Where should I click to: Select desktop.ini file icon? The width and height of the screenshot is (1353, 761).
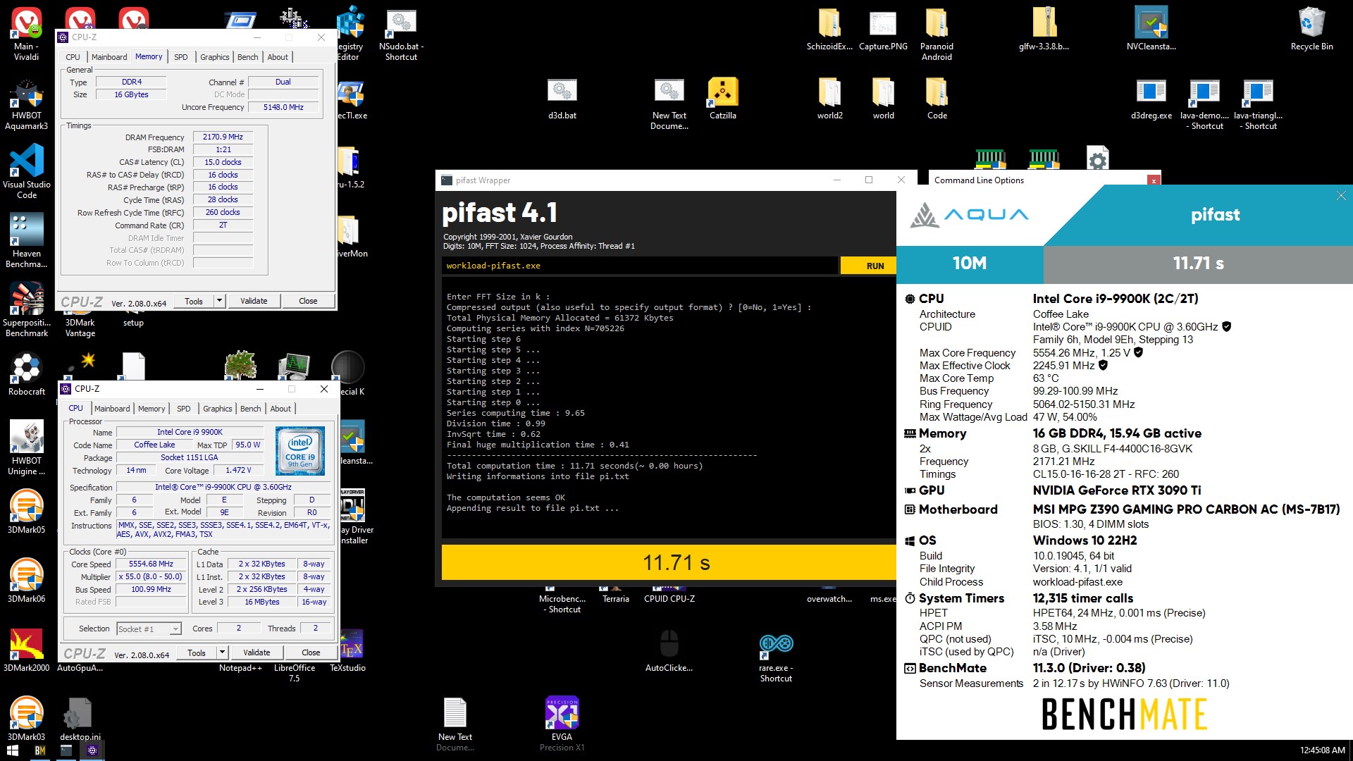click(80, 719)
